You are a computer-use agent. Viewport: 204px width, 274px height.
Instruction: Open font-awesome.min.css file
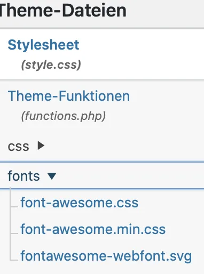coord(93,229)
